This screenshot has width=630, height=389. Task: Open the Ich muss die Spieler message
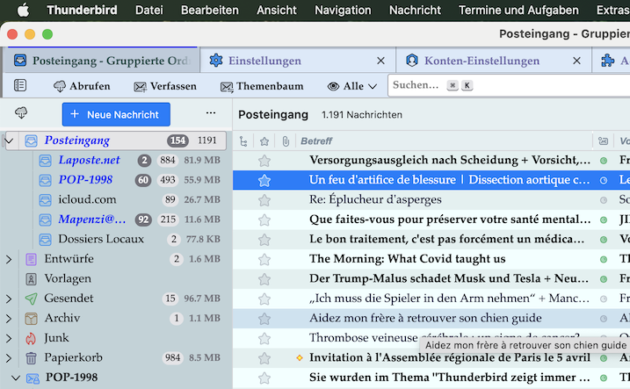pyautogui.click(x=449, y=299)
